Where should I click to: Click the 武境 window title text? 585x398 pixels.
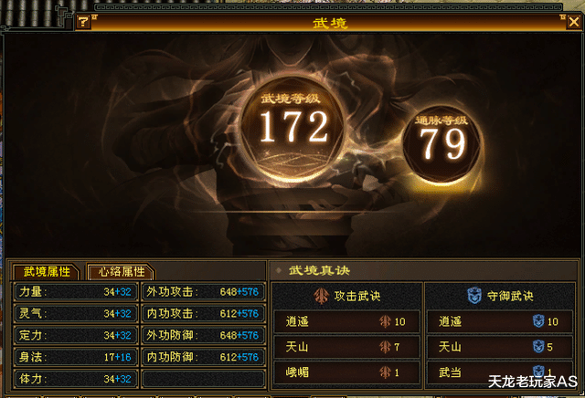330,23
